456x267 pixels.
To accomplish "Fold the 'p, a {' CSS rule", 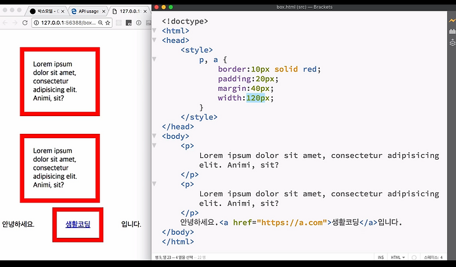I will point(154,59).
